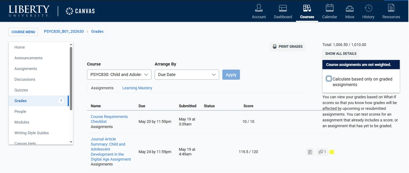
Task: Click the Submitted column header
Action: 188,106
